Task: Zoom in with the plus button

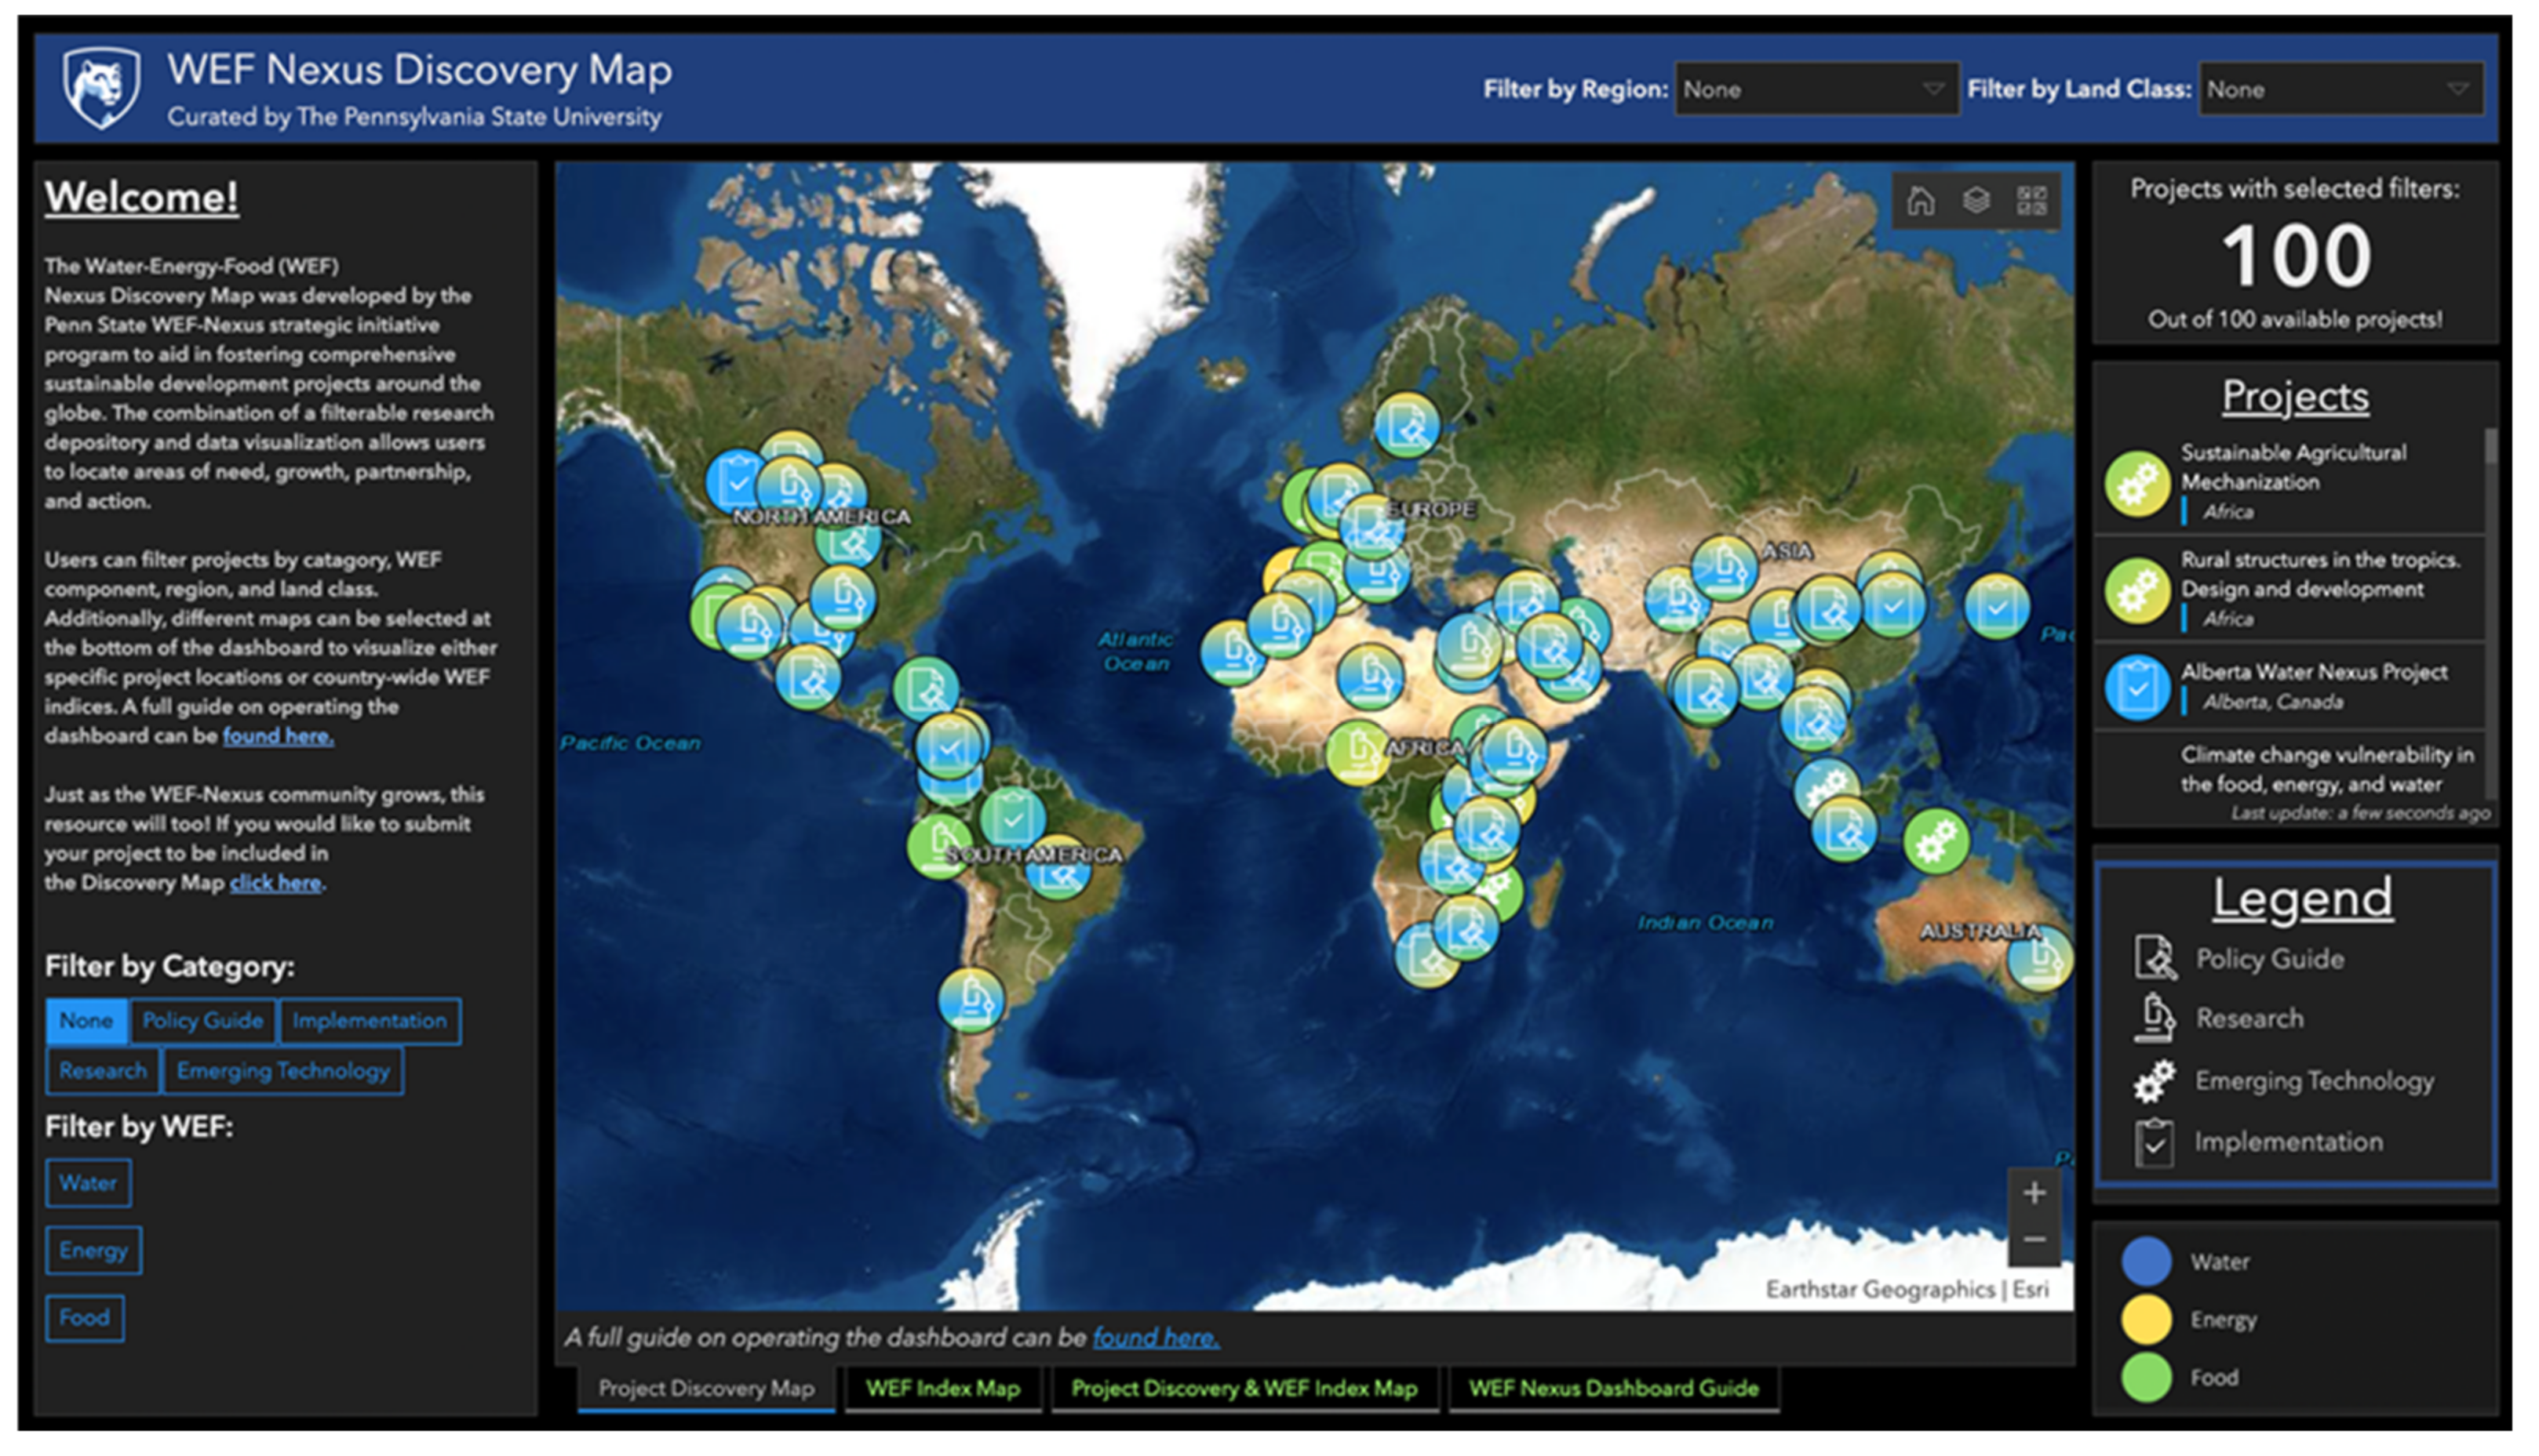Action: [2034, 1193]
